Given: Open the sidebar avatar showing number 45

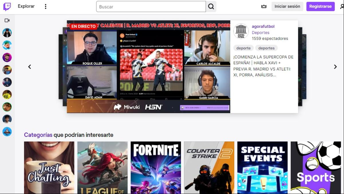Looking at the screenshot, I should click(x=7, y=94).
